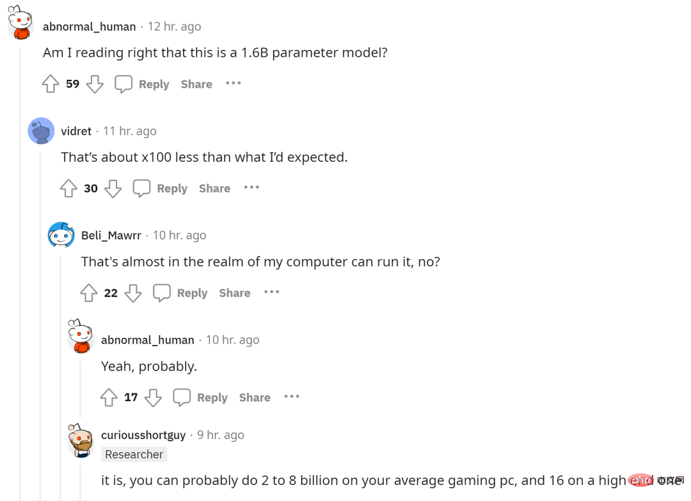Screen dimensions: 691x501
Task: Click Beli_Mawrr's blue avatar
Action: point(61,235)
